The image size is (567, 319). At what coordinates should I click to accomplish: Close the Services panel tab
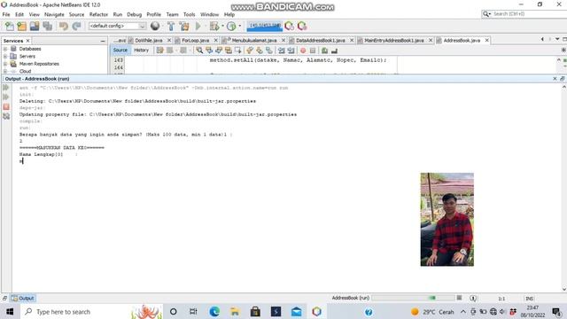[27, 41]
